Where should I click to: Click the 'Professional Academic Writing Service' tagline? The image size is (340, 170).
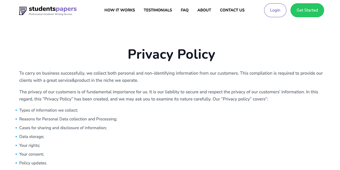51,14
